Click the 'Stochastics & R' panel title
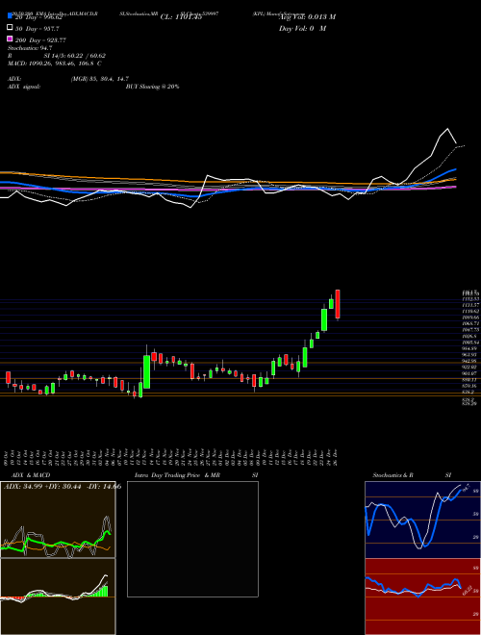This screenshot has width=481, height=635. [392, 475]
